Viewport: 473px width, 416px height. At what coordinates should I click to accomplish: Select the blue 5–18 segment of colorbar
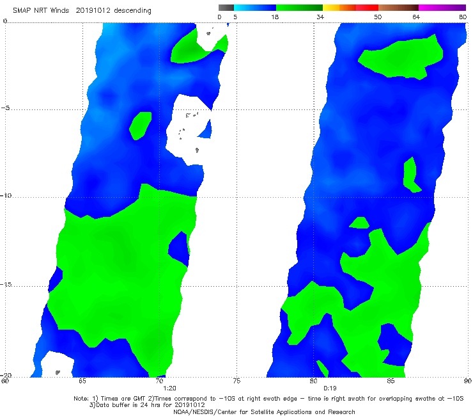255,8
